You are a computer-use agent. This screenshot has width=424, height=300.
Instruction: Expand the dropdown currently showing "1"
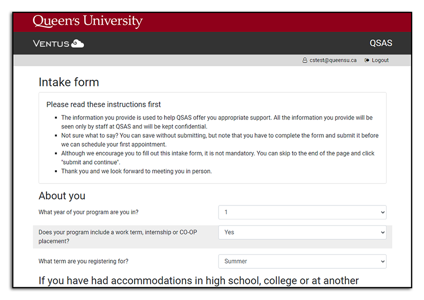(302, 212)
